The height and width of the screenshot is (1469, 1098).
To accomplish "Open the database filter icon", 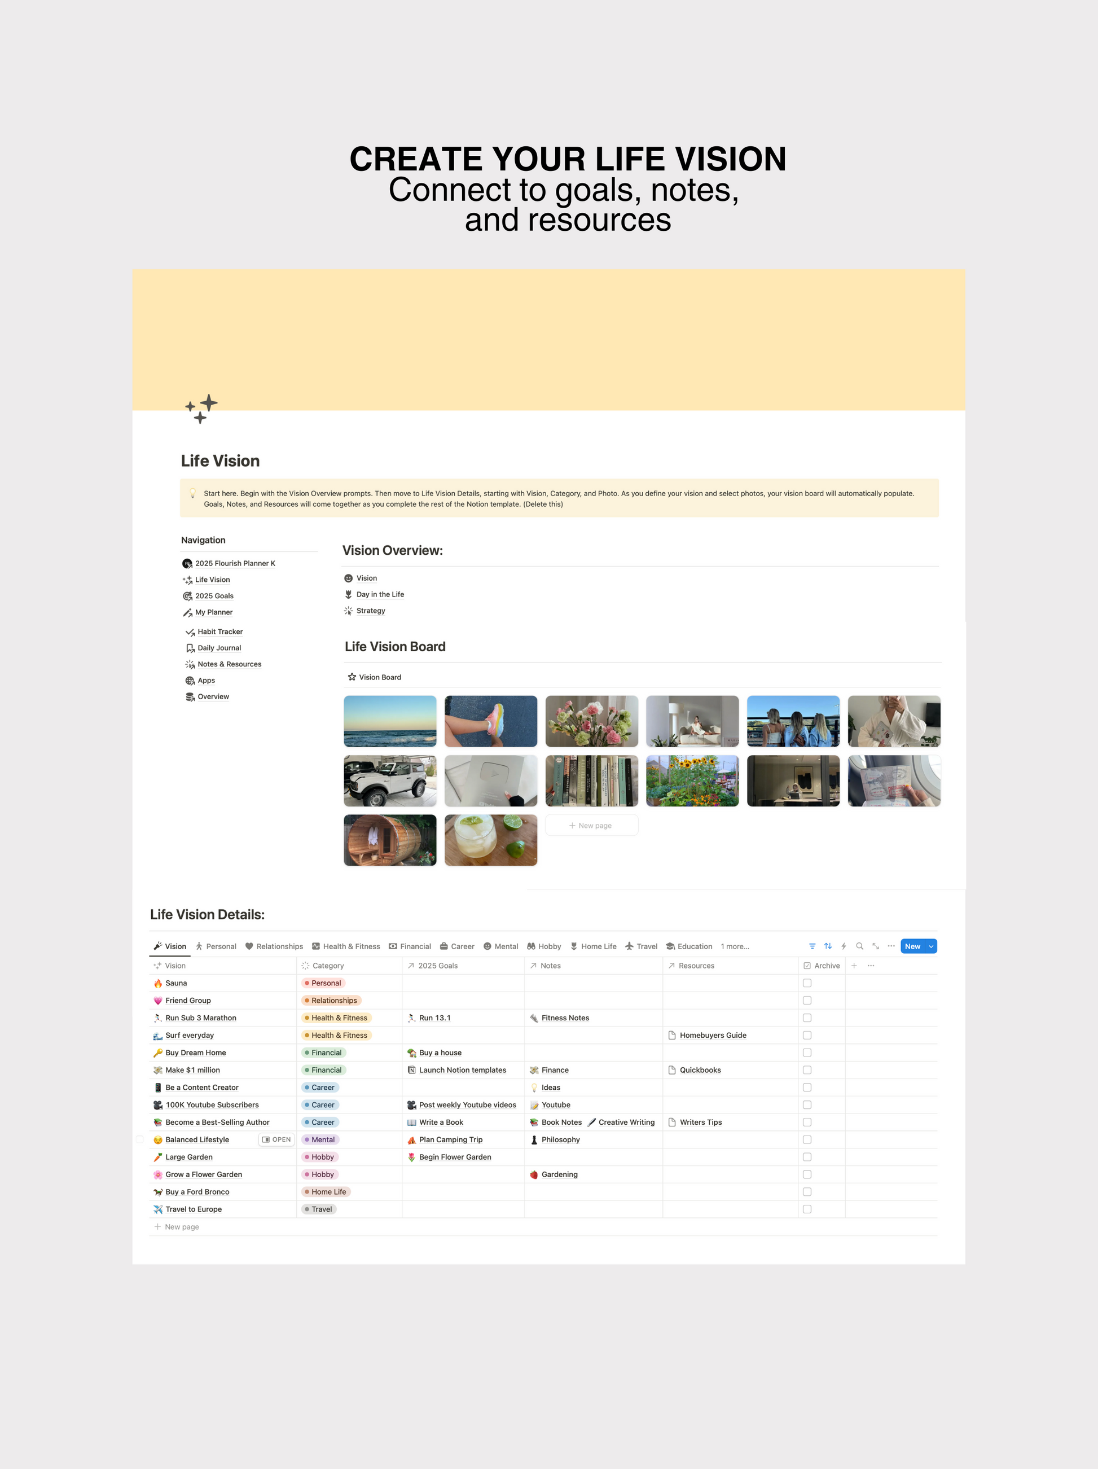I will 812,946.
